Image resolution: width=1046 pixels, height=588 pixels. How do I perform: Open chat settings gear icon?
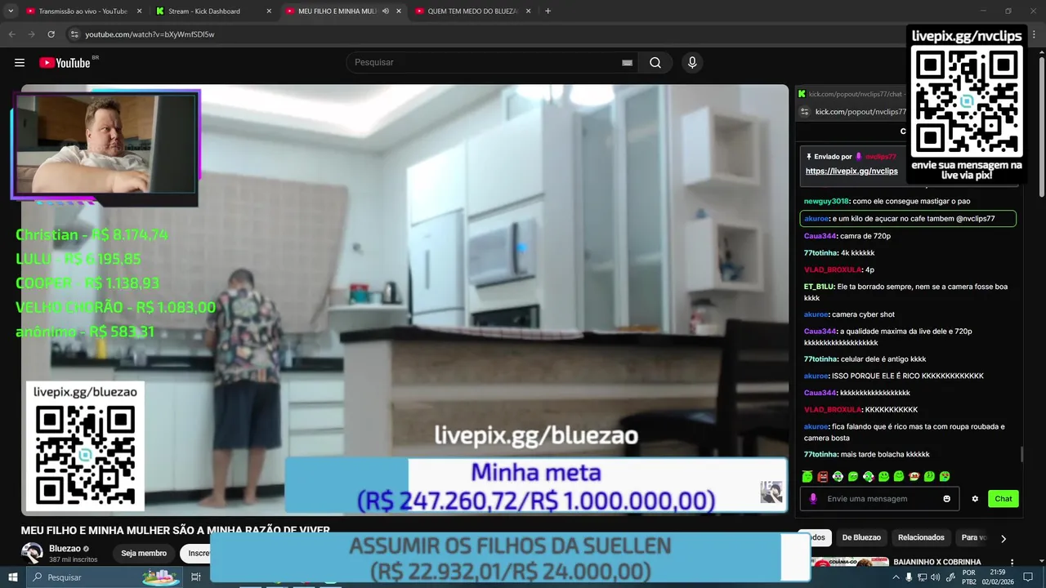tap(975, 499)
